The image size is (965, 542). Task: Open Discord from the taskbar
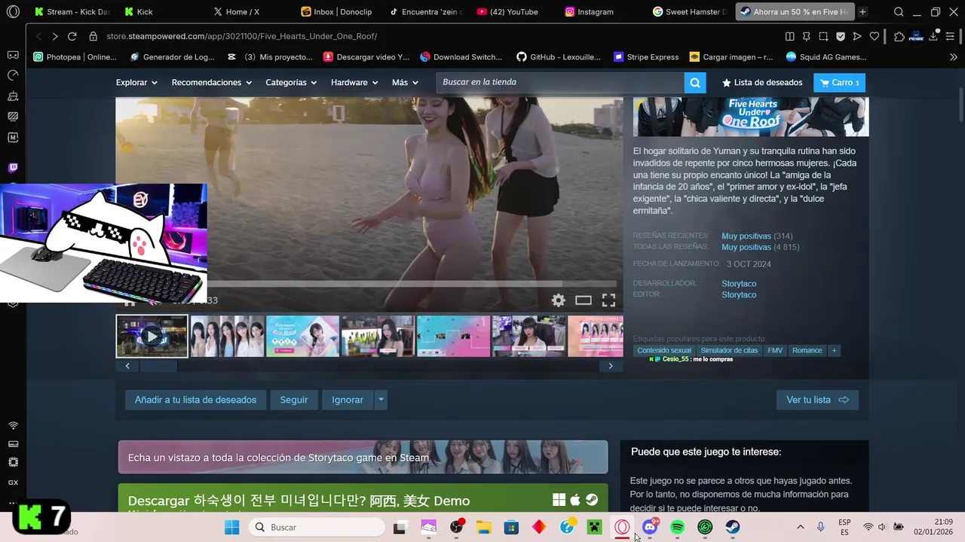pos(650,527)
